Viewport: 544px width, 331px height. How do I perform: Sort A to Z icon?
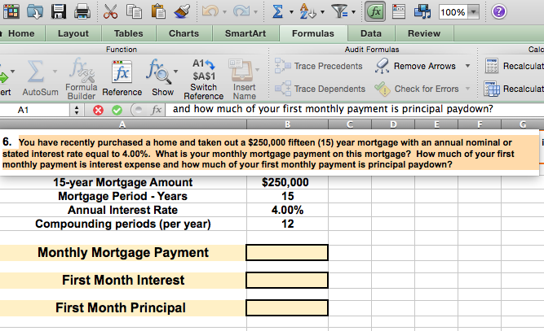[307, 11]
